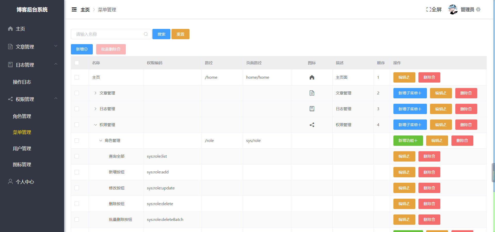Viewport: 495px width, 232px height.
Task: Collapse the 角色管理 subtree row
Action: coord(101,141)
